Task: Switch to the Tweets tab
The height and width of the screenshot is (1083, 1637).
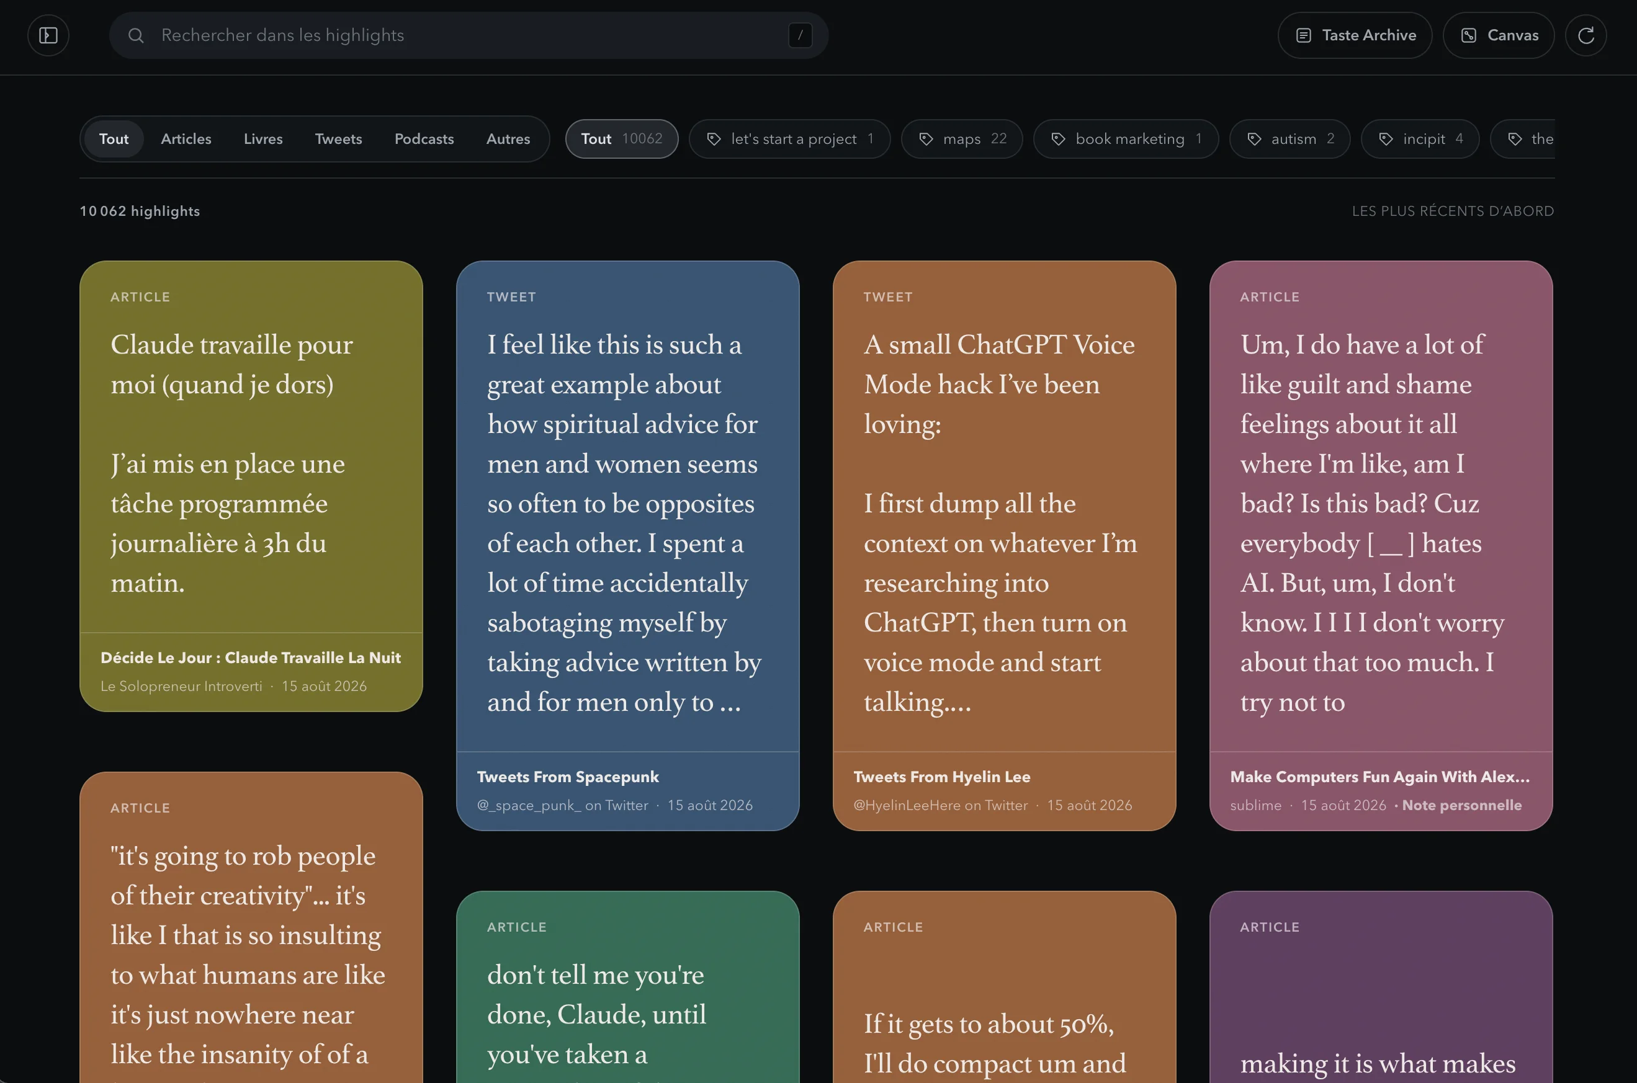Action: [x=339, y=139]
